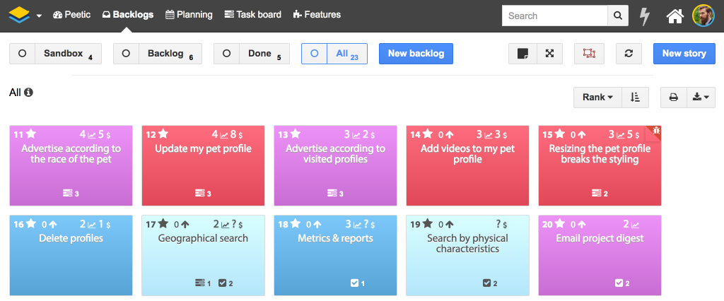Image resolution: width=724 pixels, height=301 pixels.
Task: Reverse sort order with the sort icon
Action: pyautogui.click(x=635, y=98)
